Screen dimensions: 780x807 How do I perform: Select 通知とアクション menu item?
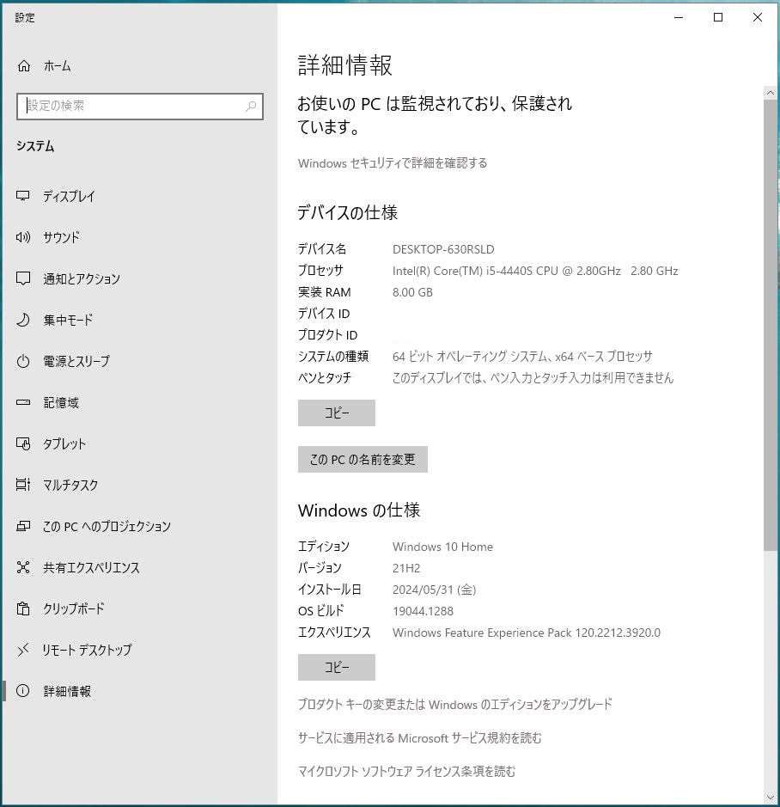coord(139,278)
